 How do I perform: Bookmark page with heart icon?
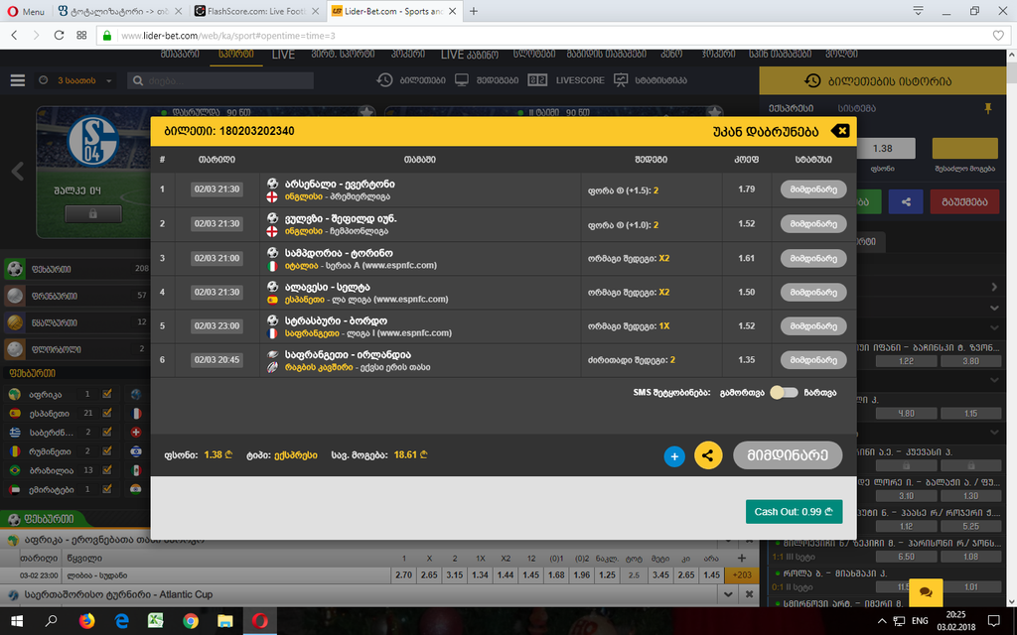coord(998,36)
